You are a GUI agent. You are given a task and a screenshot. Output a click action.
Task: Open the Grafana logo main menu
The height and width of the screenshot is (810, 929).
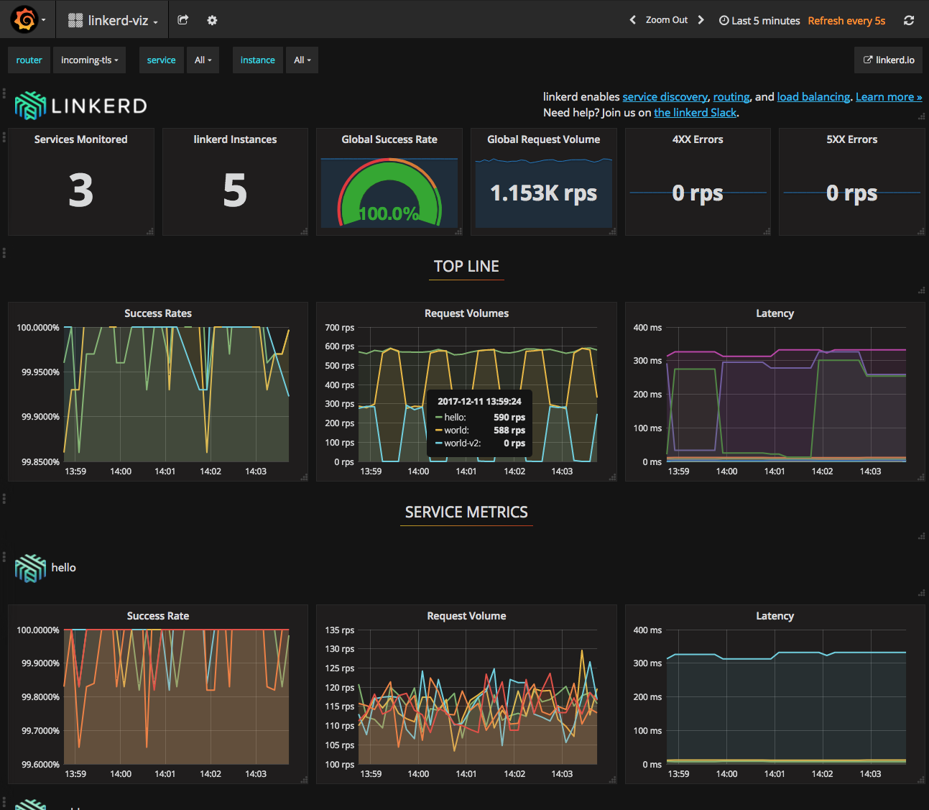25,20
